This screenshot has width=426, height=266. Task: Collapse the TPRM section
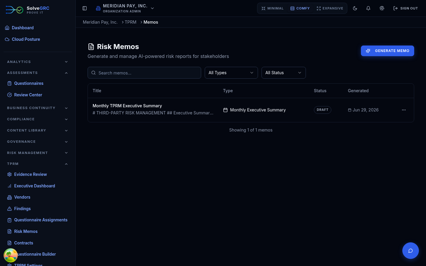(x=38, y=164)
